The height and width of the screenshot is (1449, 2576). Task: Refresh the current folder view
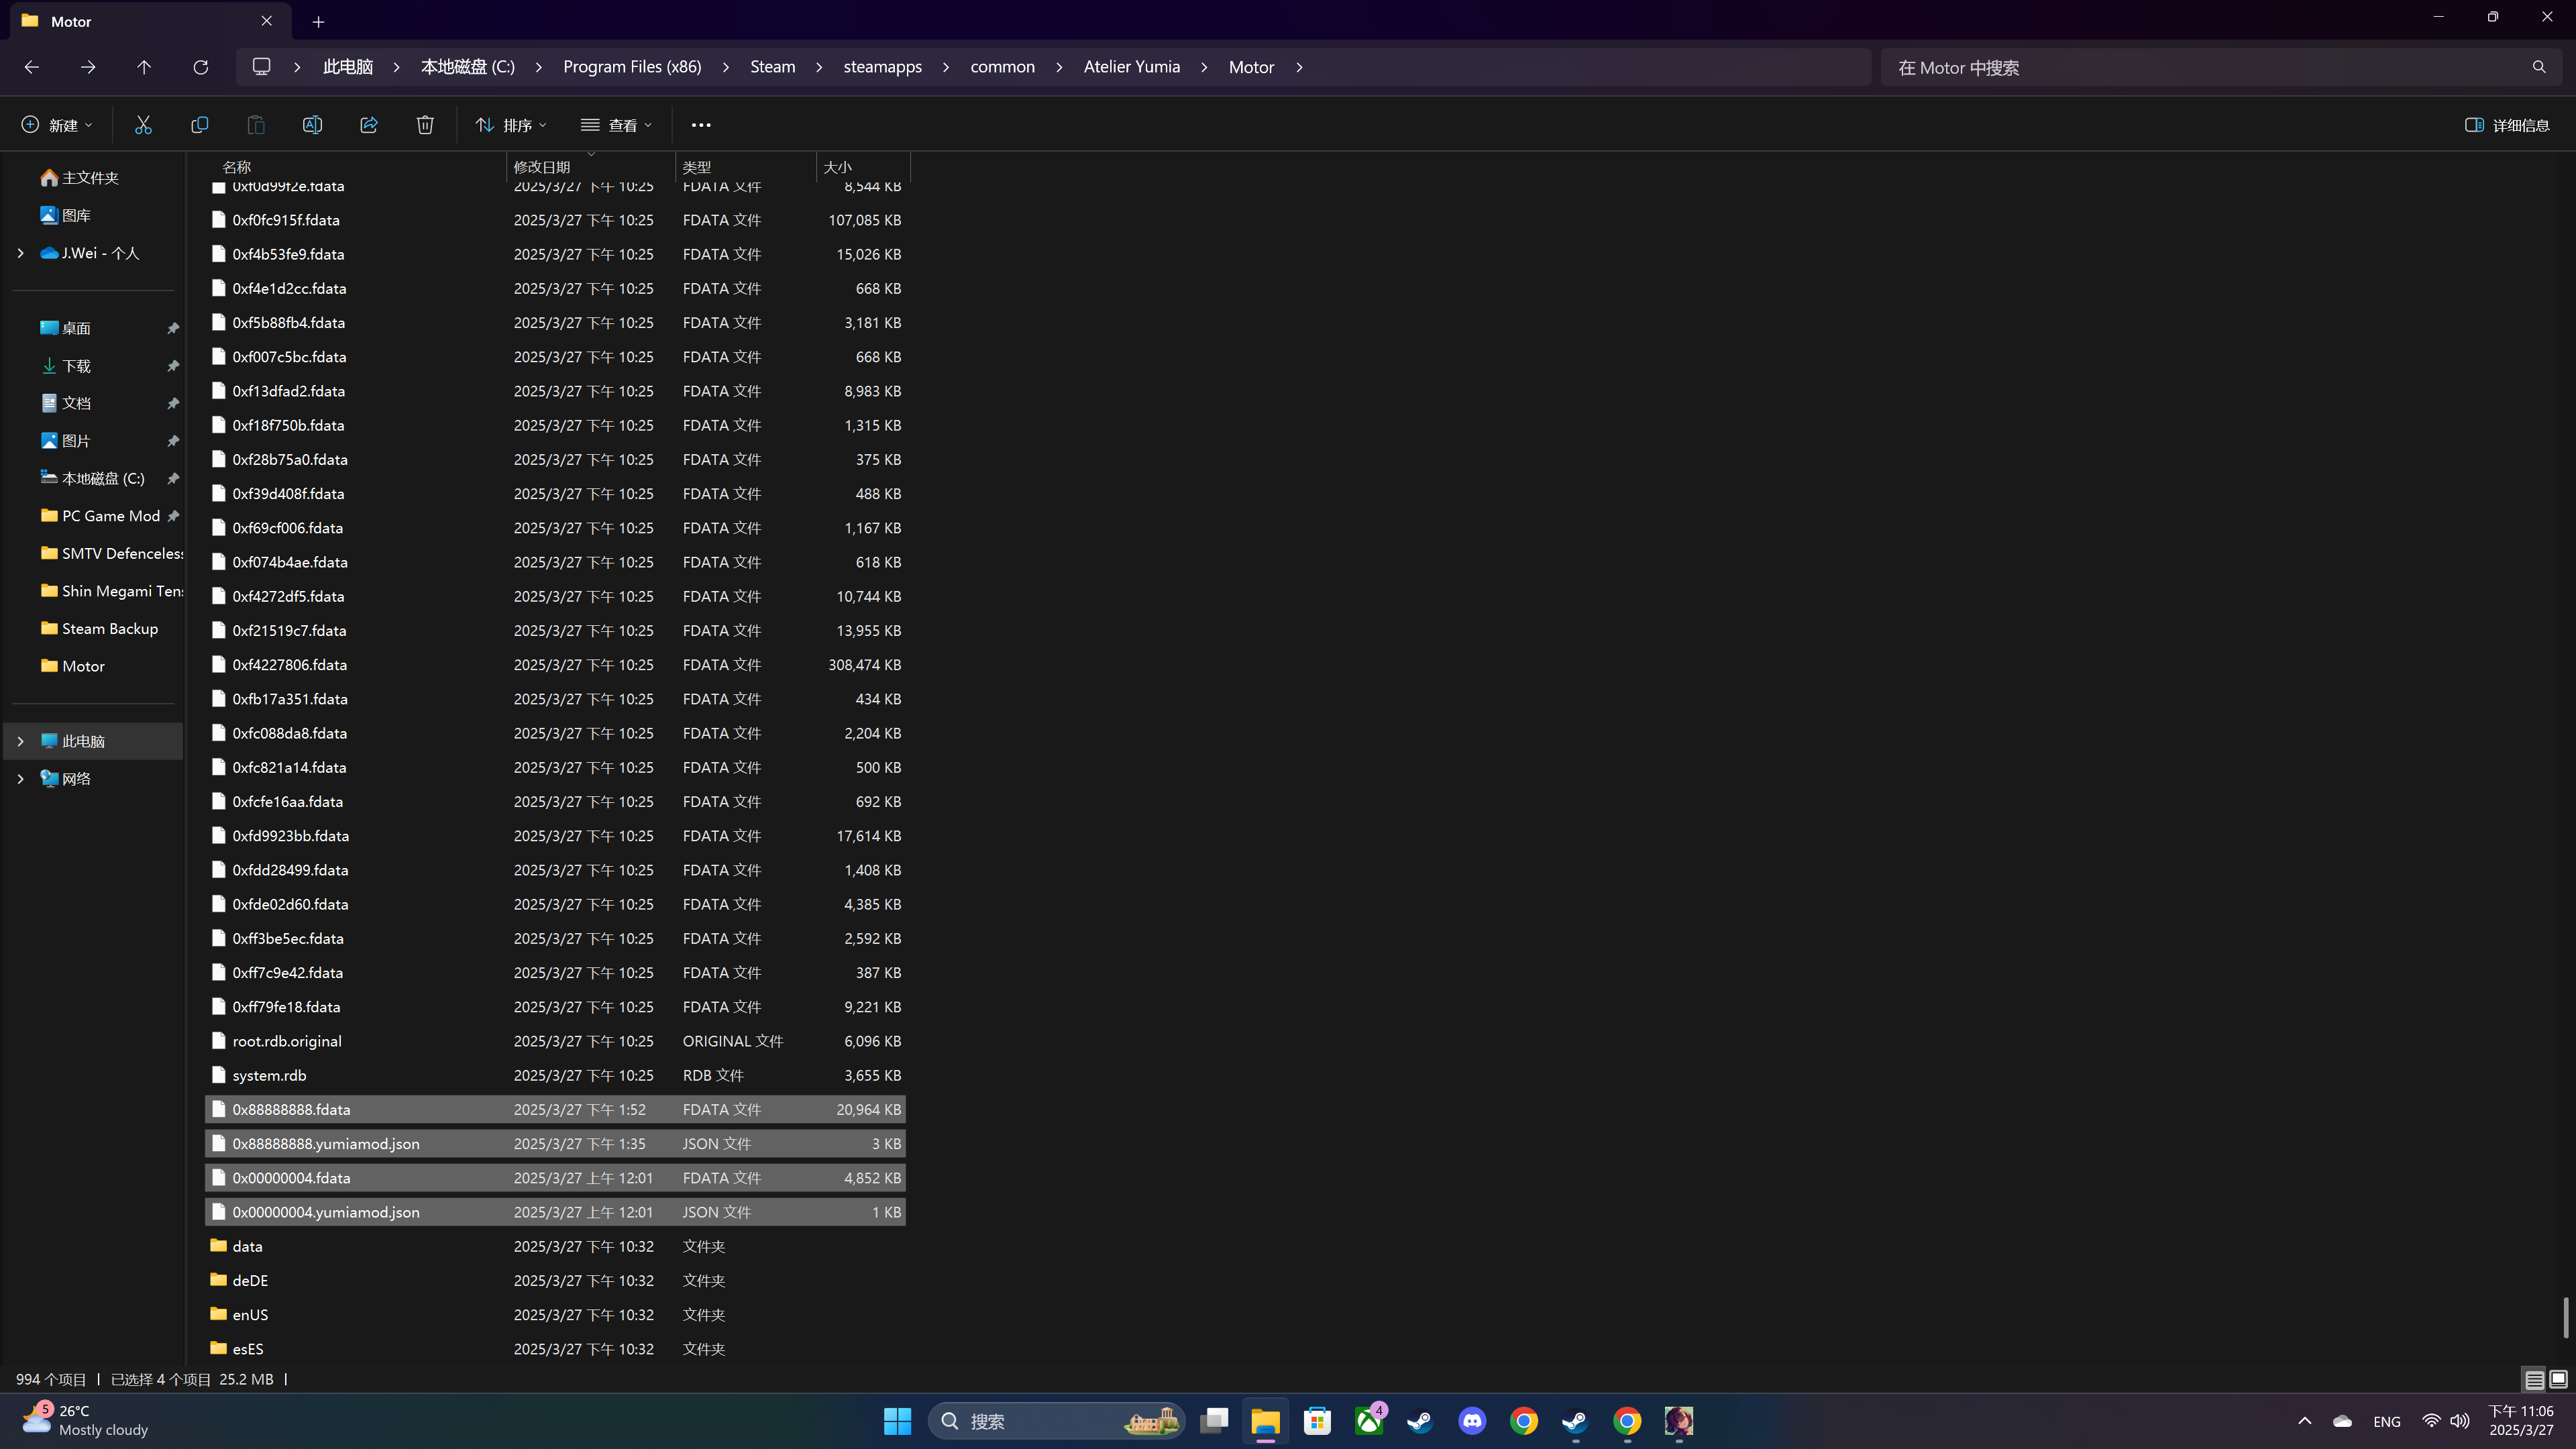tap(200, 67)
